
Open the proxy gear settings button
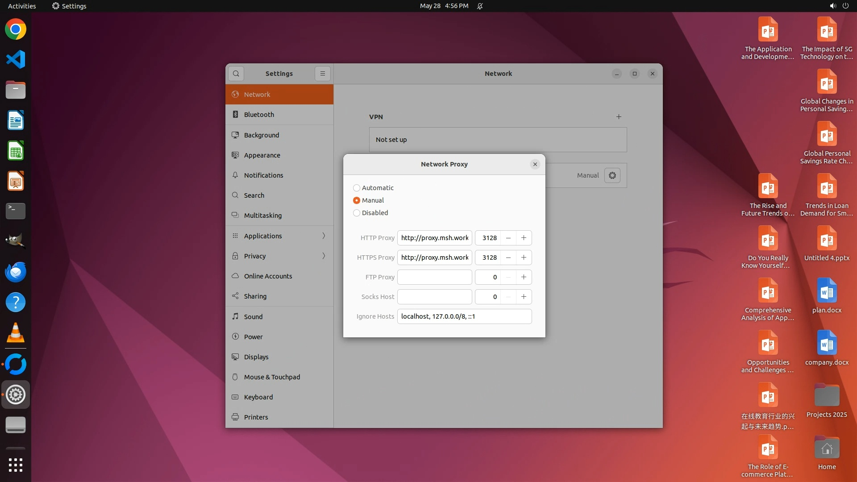(612, 175)
